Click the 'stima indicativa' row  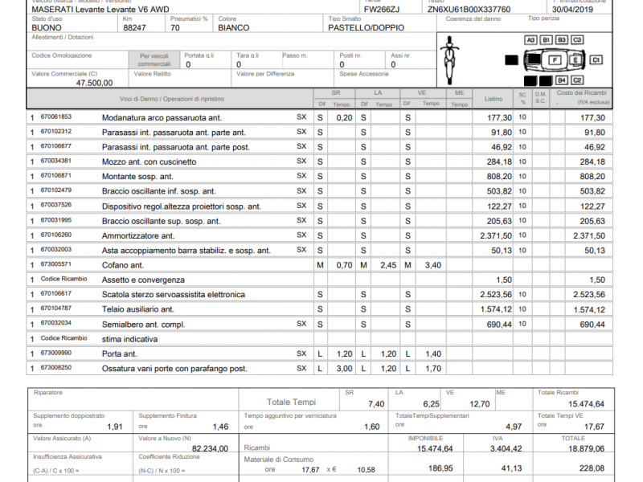319,339
